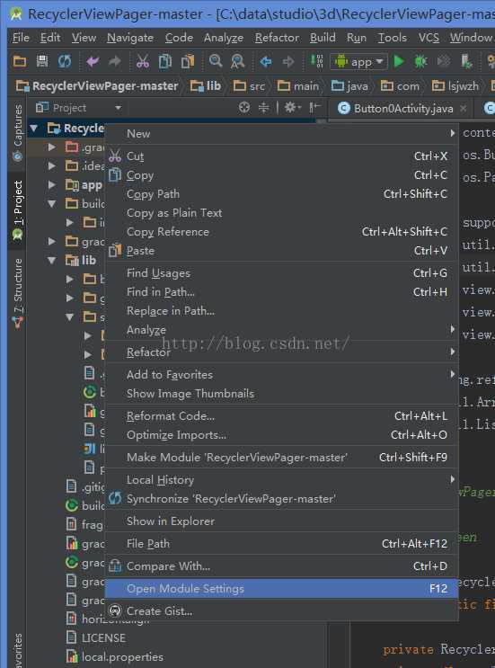Screen dimensions: 495x668
Task: Click the Debug bug icon
Action: 420,62
